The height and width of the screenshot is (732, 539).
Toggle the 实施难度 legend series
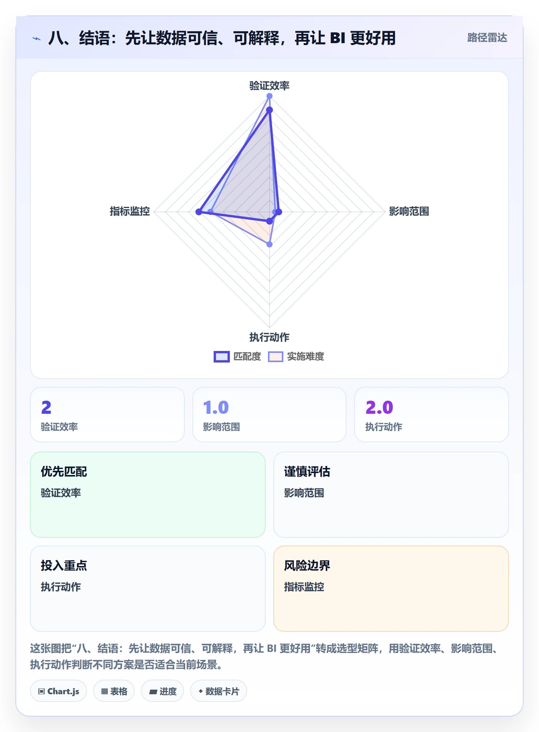coord(296,357)
